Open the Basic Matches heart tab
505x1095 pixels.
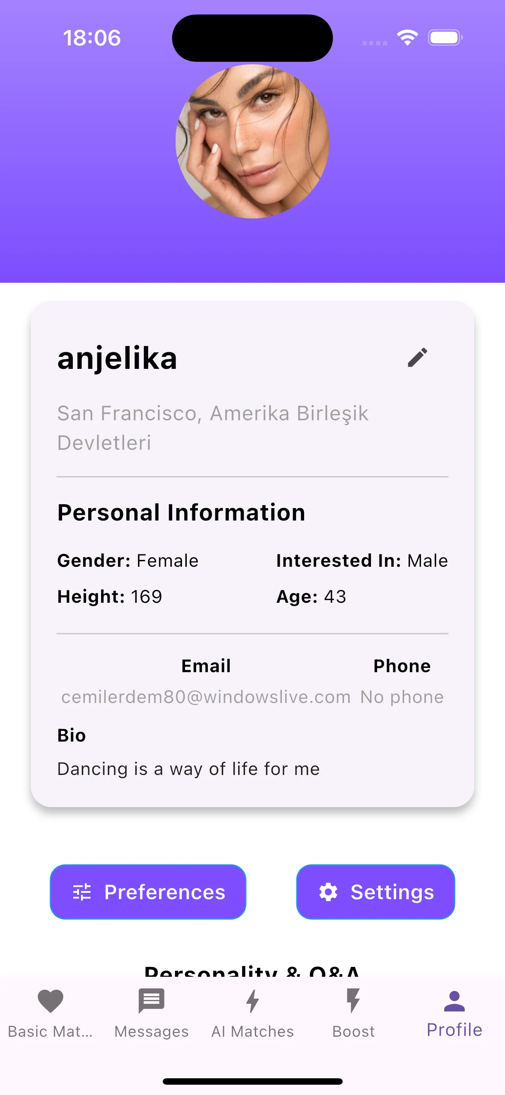click(x=51, y=1001)
